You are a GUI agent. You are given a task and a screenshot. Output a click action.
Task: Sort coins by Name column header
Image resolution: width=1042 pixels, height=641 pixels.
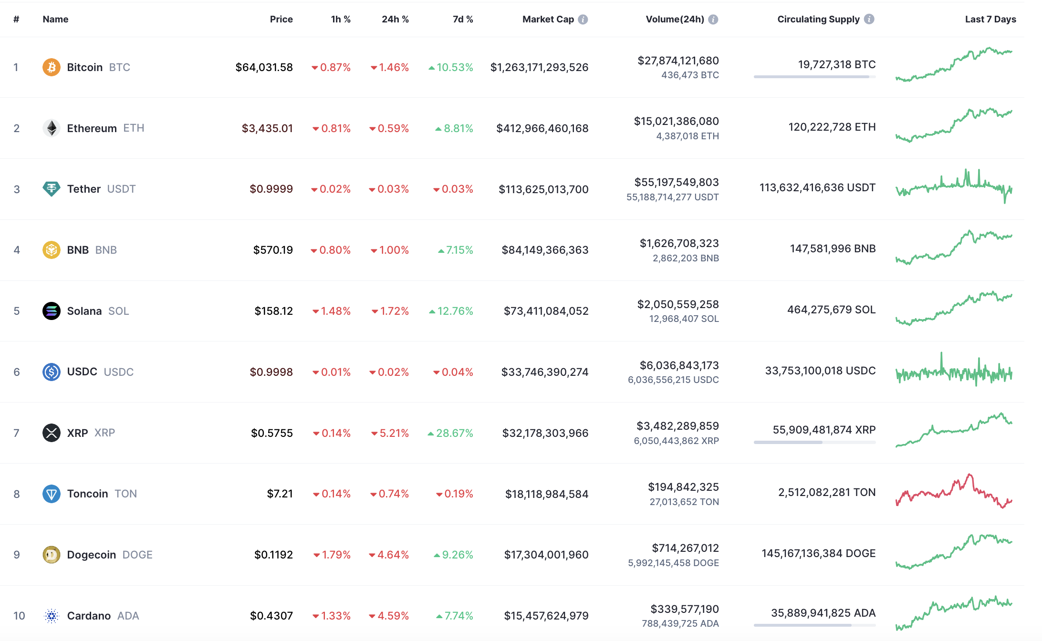55,20
